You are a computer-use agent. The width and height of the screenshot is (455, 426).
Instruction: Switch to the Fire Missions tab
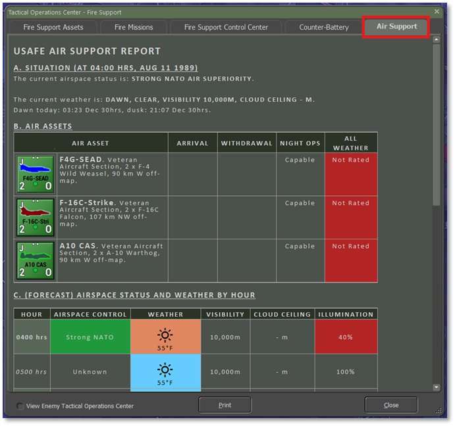(x=134, y=27)
